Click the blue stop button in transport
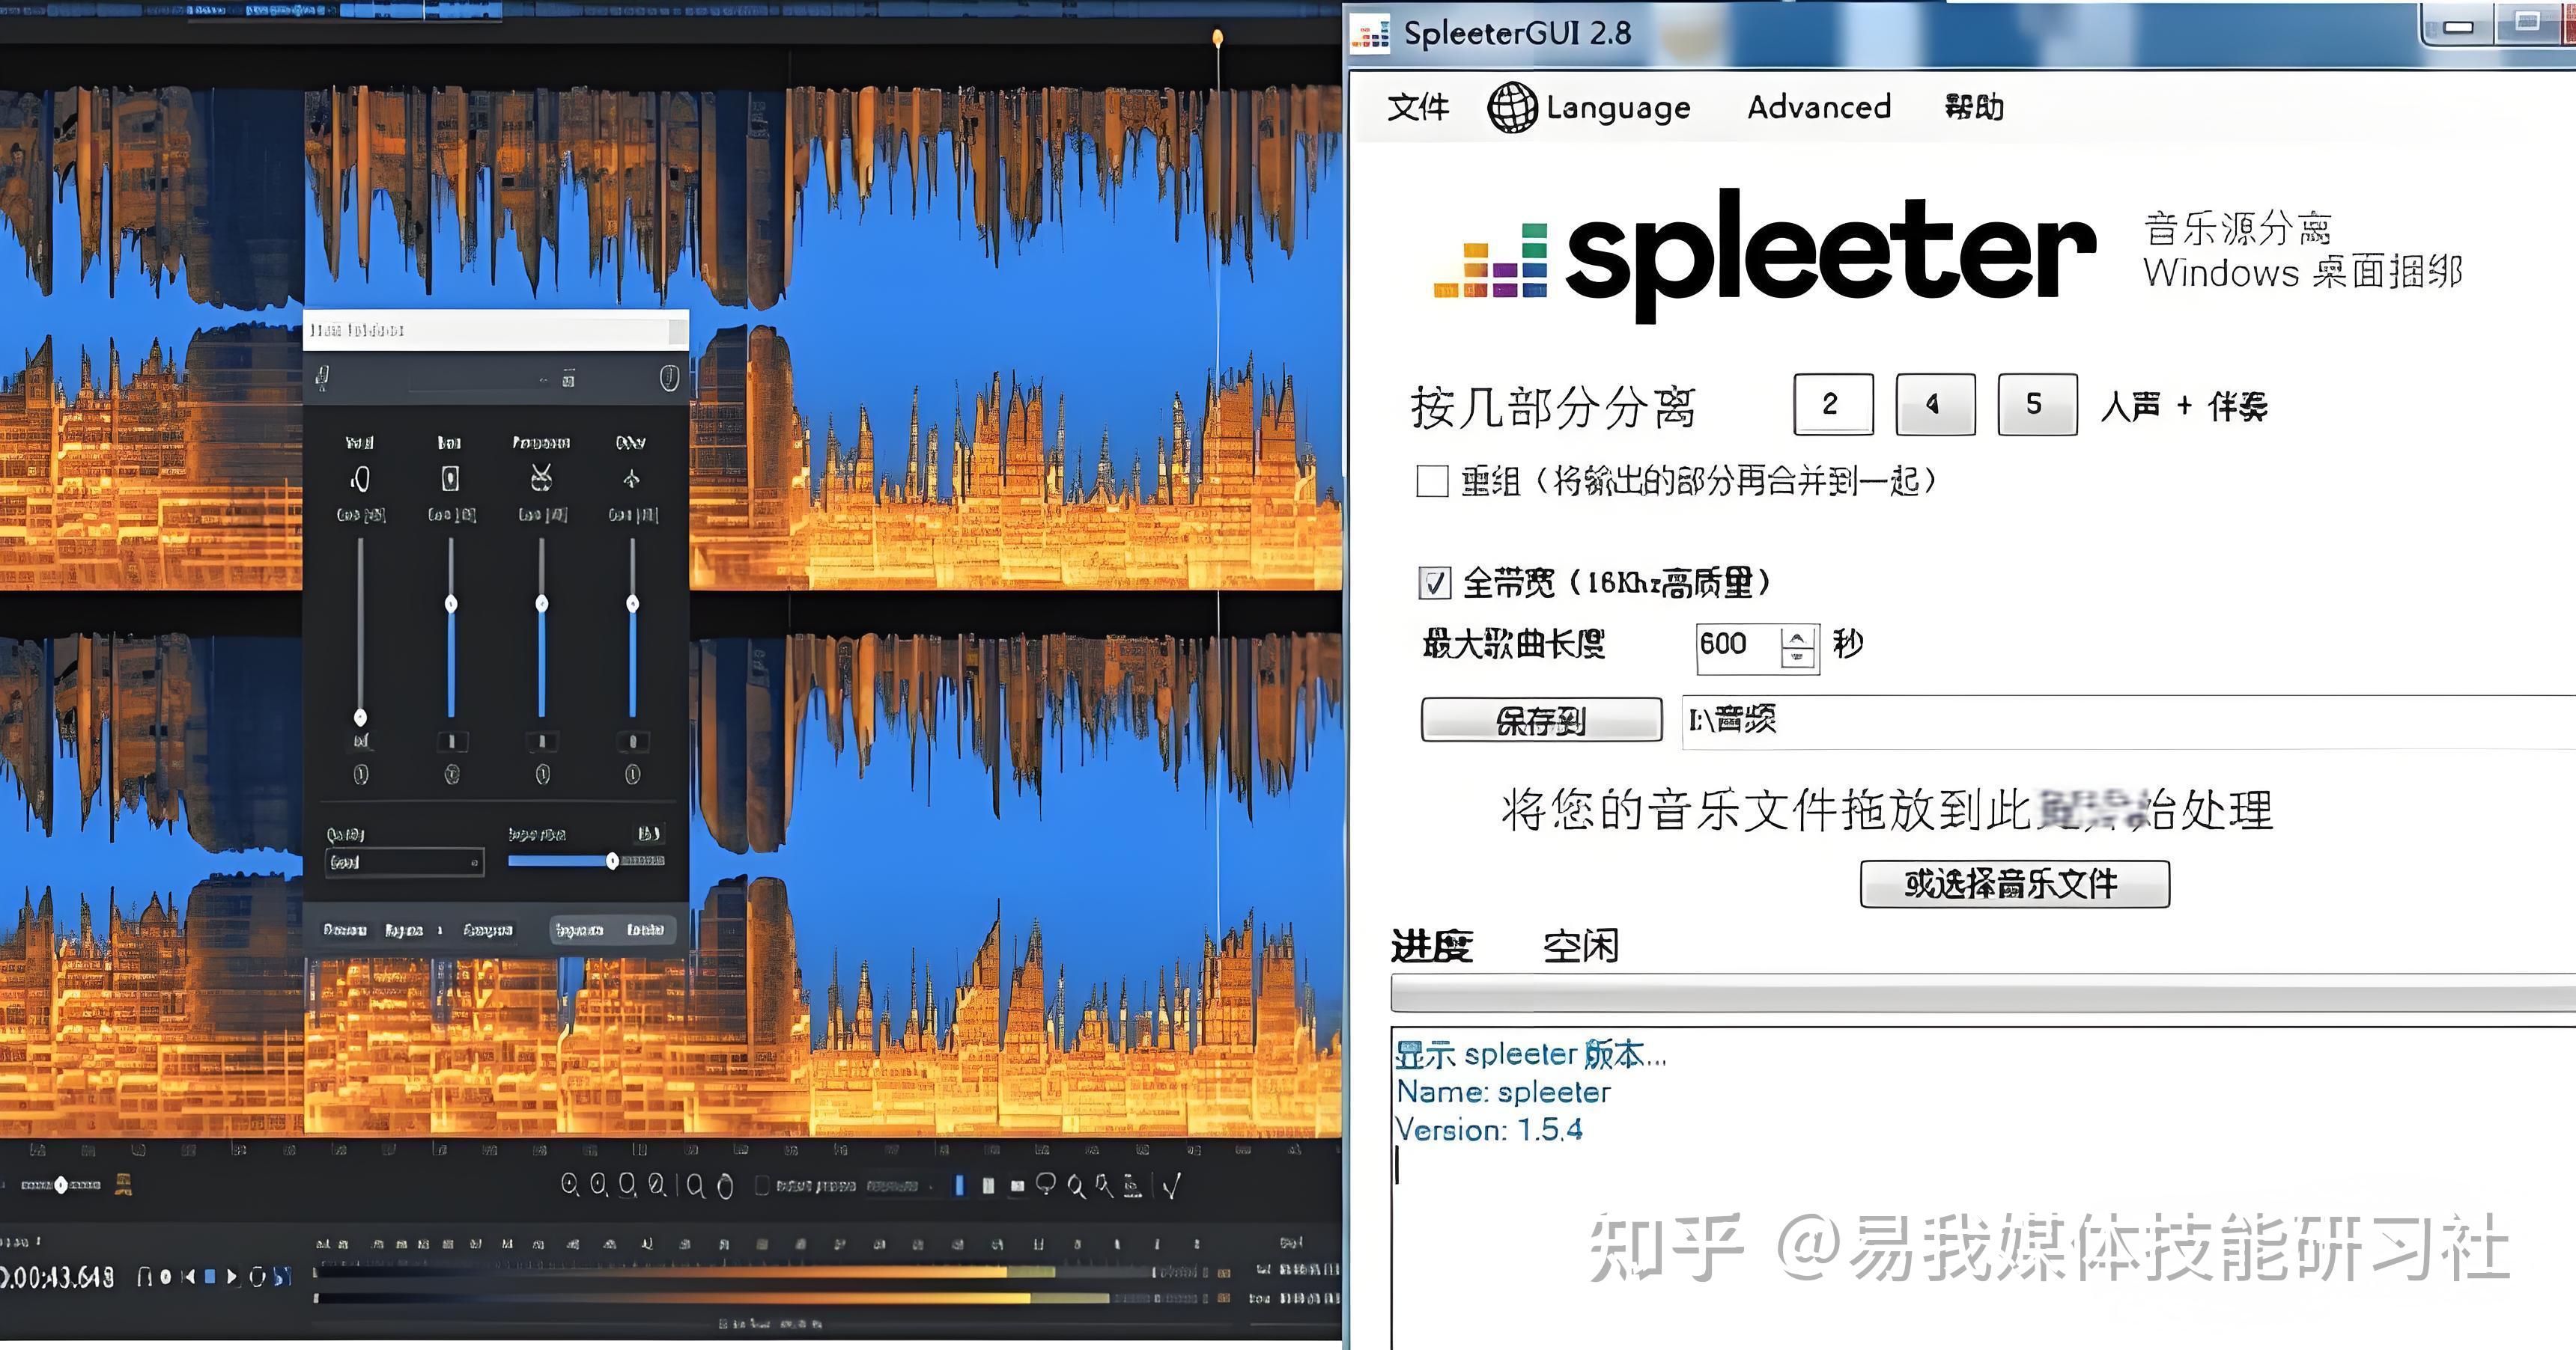Viewport: 2576px width, 1350px height. point(210,1276)
